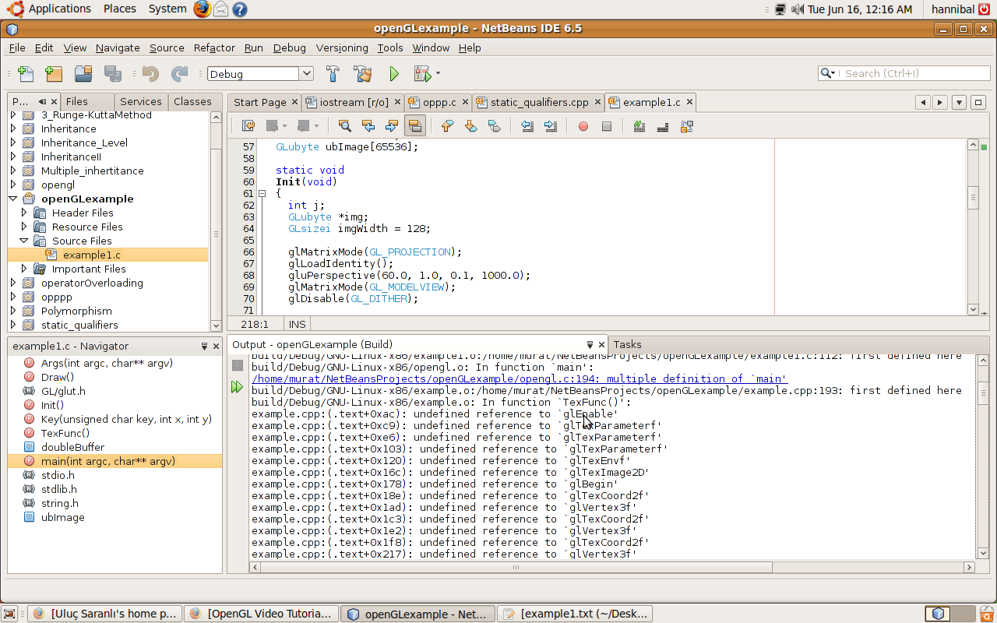Expand the operatorOverloading project
Viewport: 997px width, 623px height.
pos(12,283)
